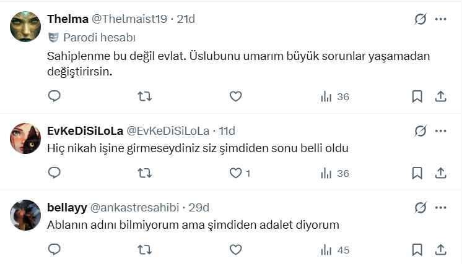Like EvKeDiSiLoLa's tweet
The height and width of the screenshot is (264, 462).
235,173
